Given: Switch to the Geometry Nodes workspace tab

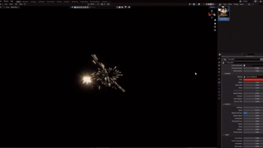Looking at the screenshot, I should pos(95,2).
